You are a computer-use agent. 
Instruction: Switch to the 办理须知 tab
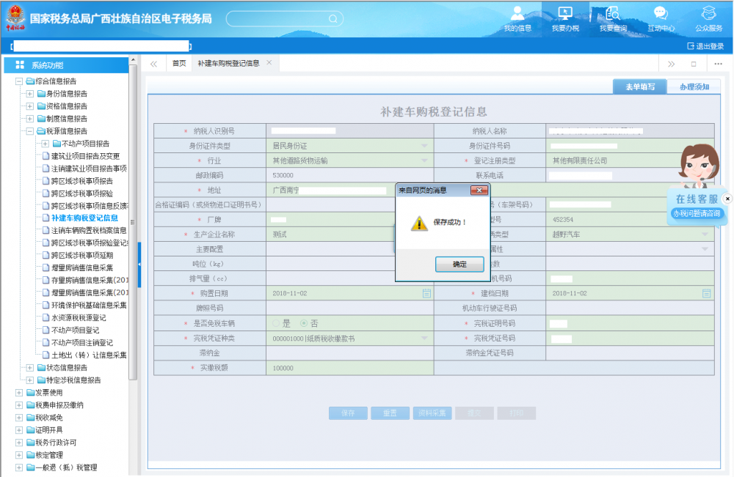(x=694, y=87)
